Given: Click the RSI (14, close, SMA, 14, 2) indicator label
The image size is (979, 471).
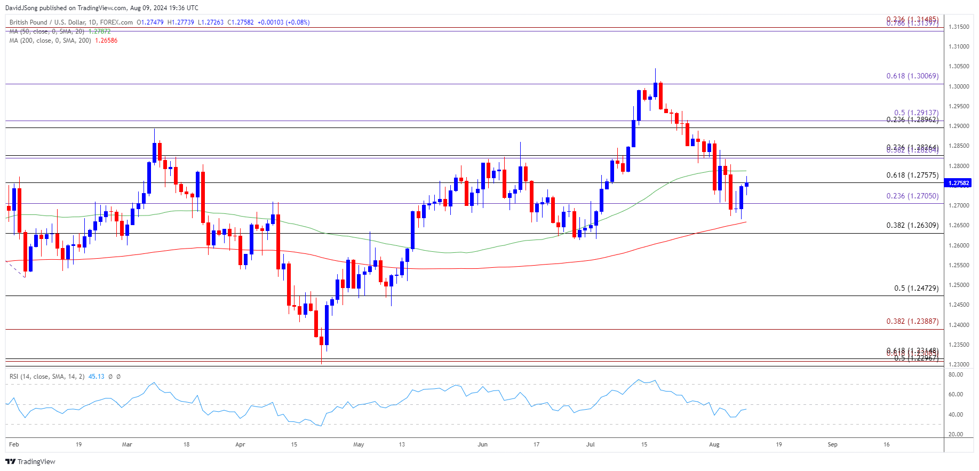Looking at the screenshot, I should coord(47,377).
